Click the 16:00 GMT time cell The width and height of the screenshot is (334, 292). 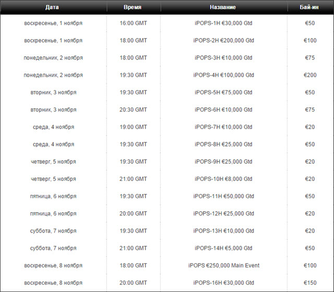(x=134, y=23)
